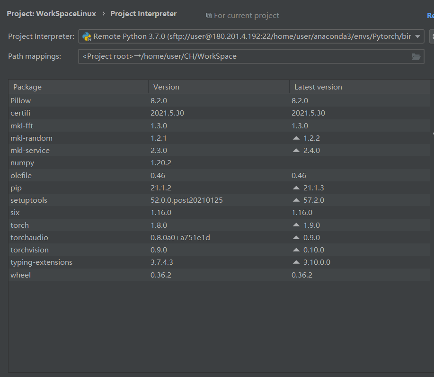The image size is (434, 377).
Task: Select the mkl-random package row
Action: 219,138
